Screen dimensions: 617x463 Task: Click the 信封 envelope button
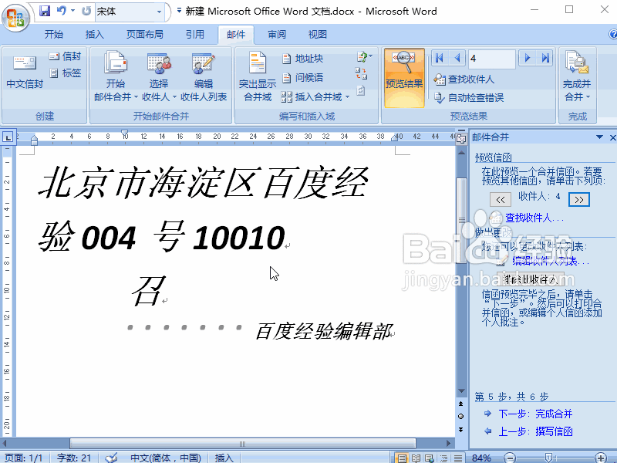65,56
